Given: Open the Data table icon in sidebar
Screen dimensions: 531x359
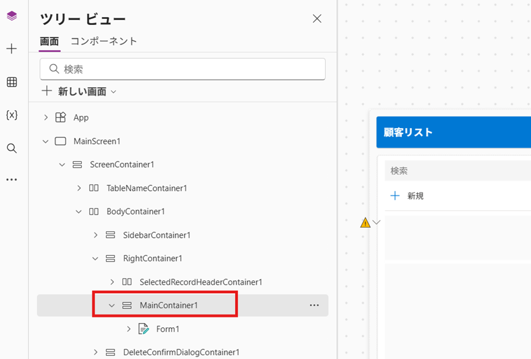Looking at the screenshot, I should click(x=12, y=82).
